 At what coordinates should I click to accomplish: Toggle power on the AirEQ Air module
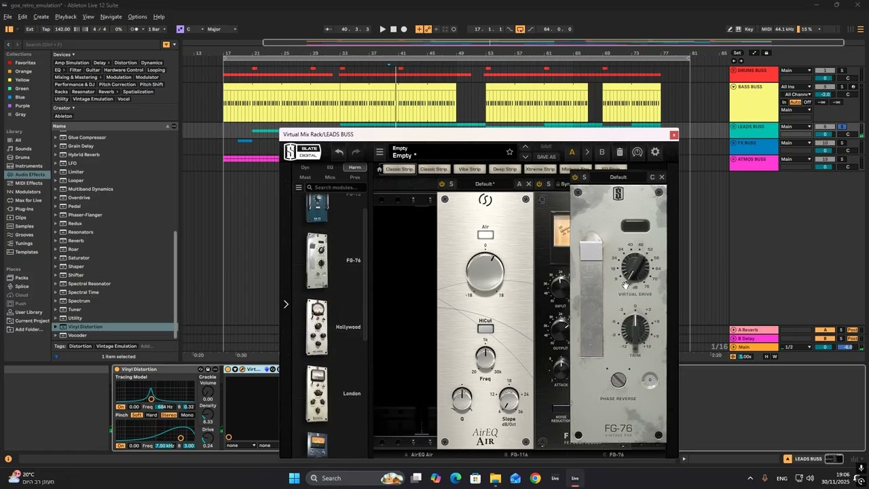[x=442, y=184]
